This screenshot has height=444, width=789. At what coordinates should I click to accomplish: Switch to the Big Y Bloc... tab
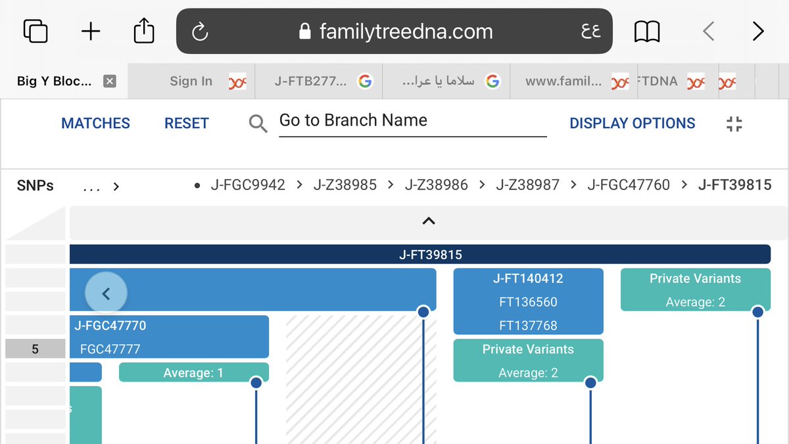(63, 81)
